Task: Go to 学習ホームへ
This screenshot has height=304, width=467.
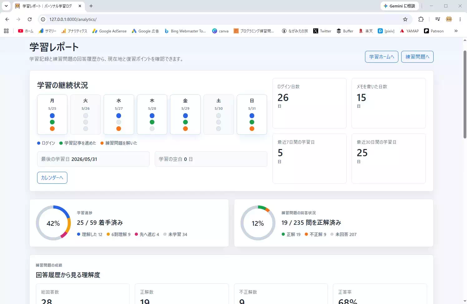Action: [x=382, y=57]
